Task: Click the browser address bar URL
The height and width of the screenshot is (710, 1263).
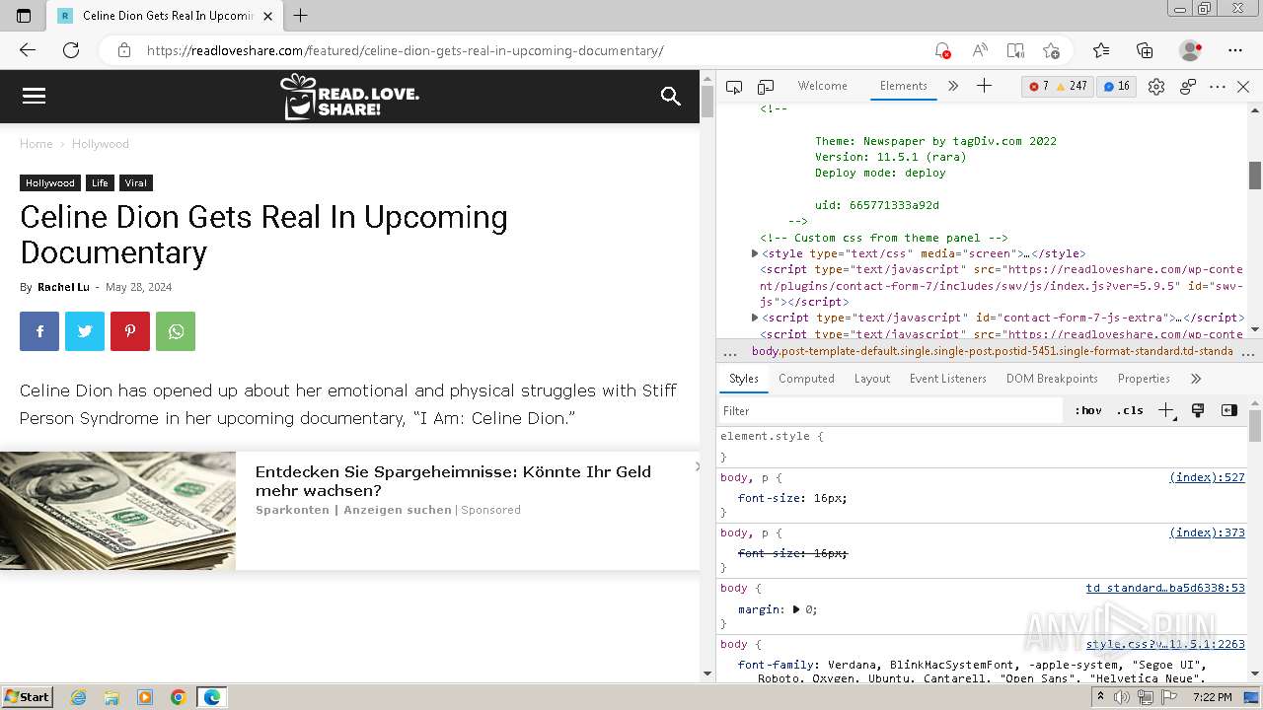Action: 406,50
